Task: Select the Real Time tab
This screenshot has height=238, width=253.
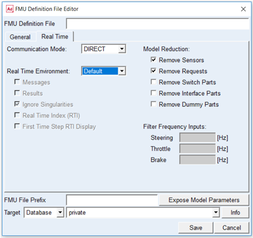Action: [x=55, y=36]
